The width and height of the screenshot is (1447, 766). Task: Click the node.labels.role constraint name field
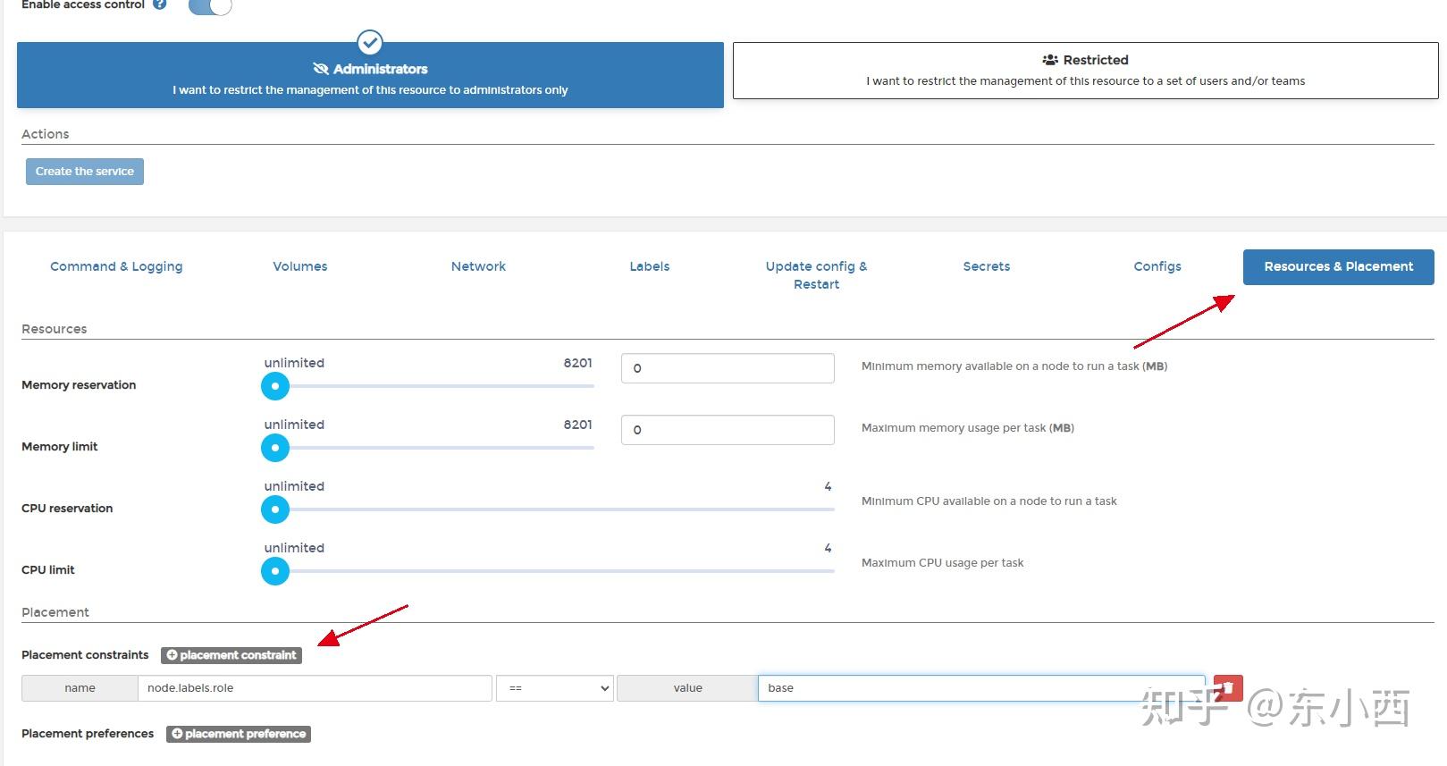click(x=315, y=688)
